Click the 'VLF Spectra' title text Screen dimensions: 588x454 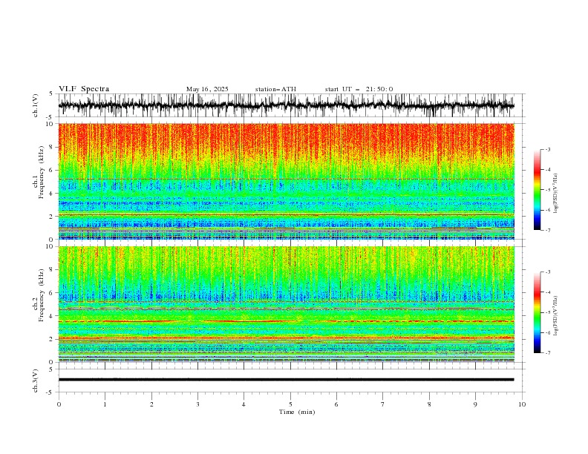coord(84,89)
